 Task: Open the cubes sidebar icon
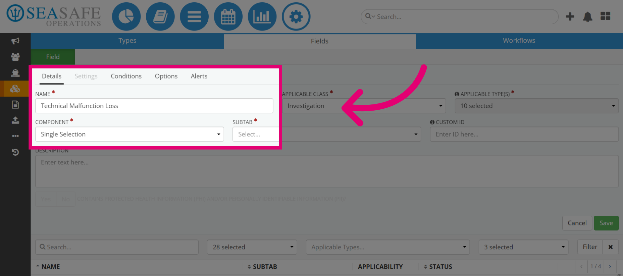coord(15,89)
